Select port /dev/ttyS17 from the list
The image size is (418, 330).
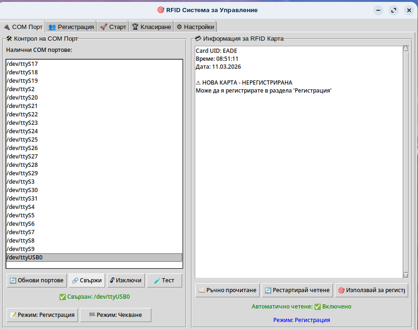(93, 64)
